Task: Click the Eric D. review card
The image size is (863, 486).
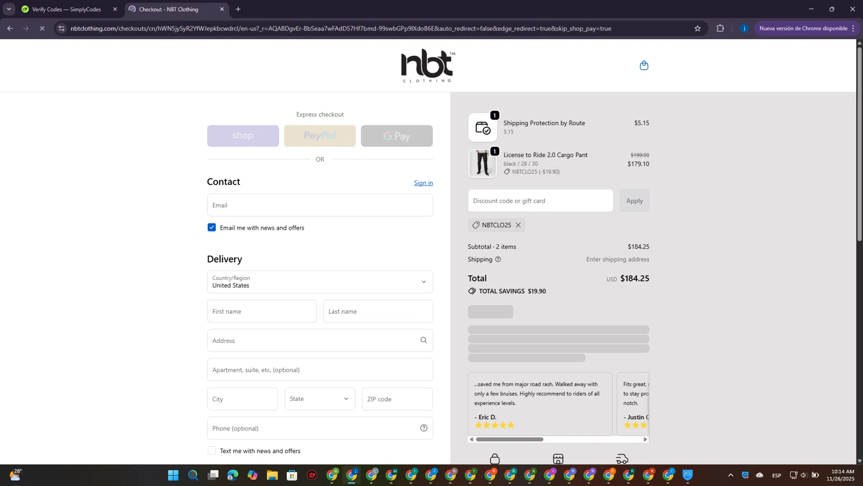Action: (540, 404)
